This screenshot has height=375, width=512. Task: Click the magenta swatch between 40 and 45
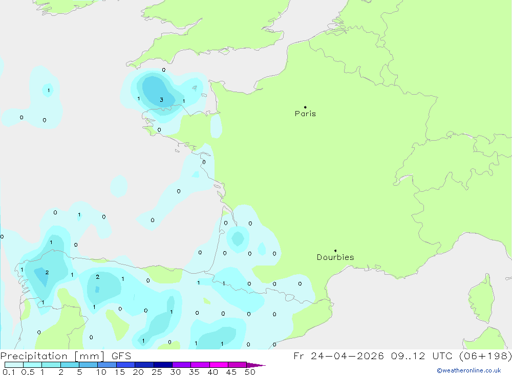point(219,365)
